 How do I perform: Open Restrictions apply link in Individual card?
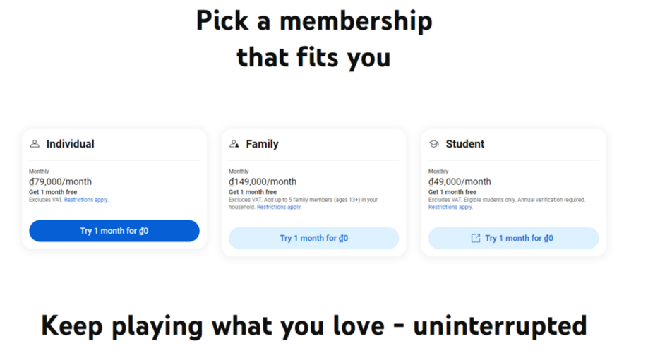click(x=86, y=200)
